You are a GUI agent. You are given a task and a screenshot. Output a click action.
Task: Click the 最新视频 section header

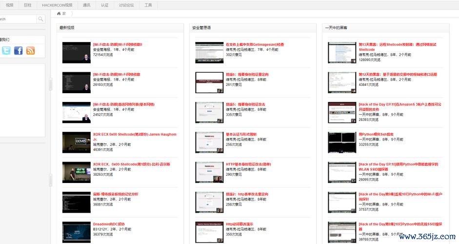point(67,28)
